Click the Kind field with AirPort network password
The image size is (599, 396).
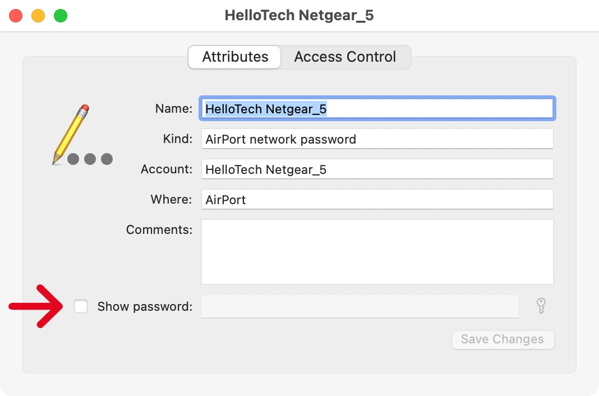coord(377,139)
